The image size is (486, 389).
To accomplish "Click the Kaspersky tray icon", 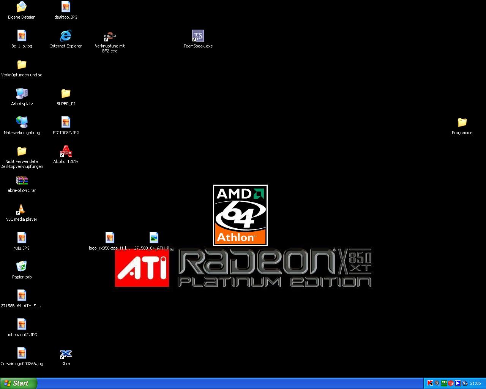I will [x=430, y=383].
